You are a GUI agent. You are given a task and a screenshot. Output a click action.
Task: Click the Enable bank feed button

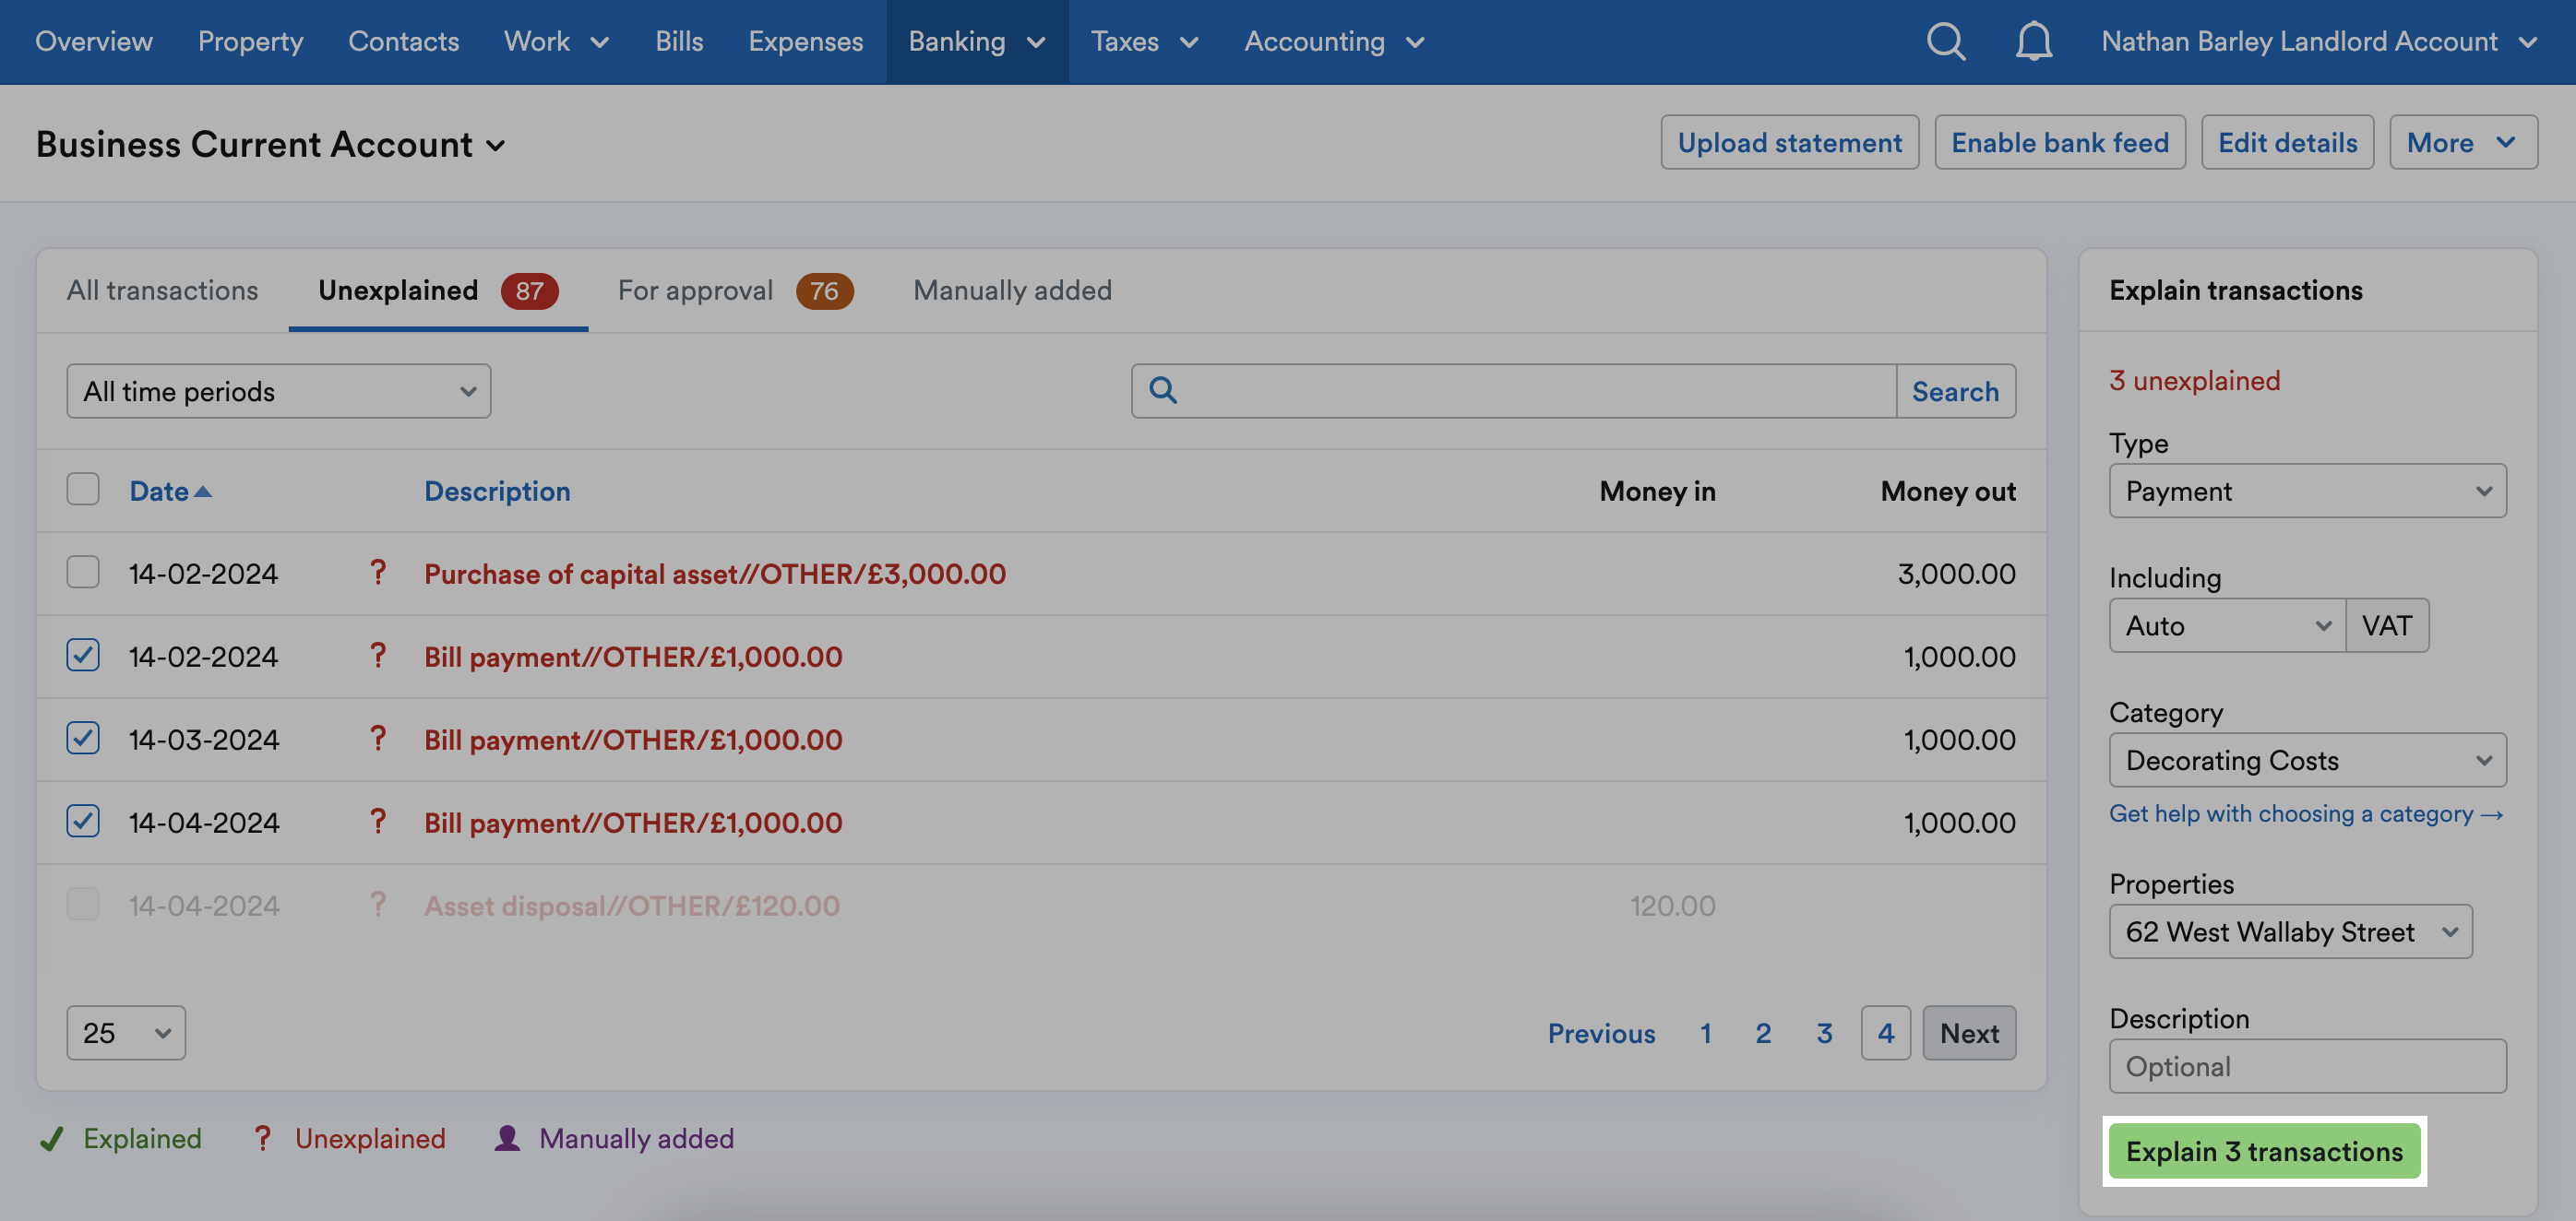click(x=2060, y=143)
